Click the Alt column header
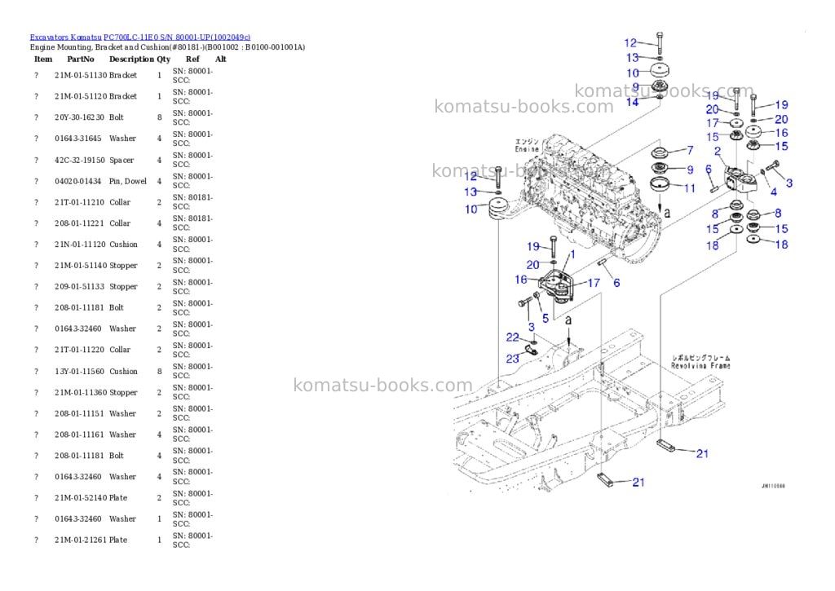This screenshot has height=591, width=835. click(x=220, y=59)
